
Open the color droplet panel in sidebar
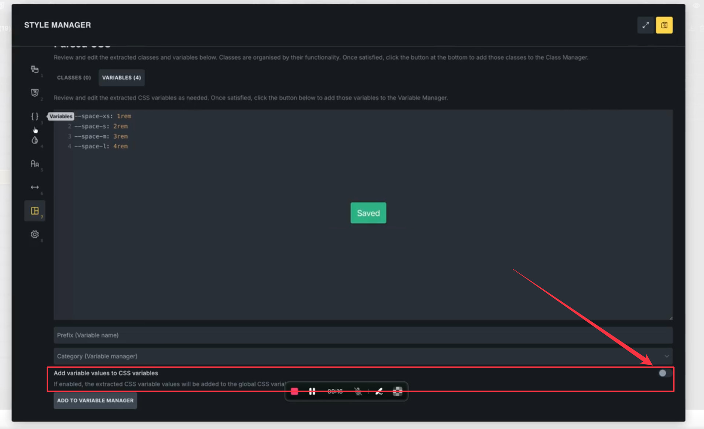point(34,140)
